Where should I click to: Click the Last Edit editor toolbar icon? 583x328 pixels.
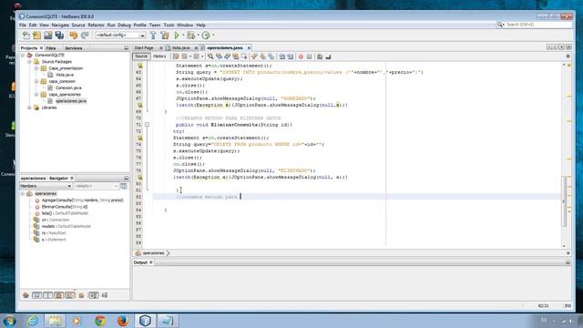[176, 56]
